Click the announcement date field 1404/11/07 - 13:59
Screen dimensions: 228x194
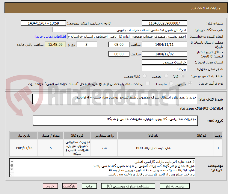pyautogui.click(x=43, y=23)
